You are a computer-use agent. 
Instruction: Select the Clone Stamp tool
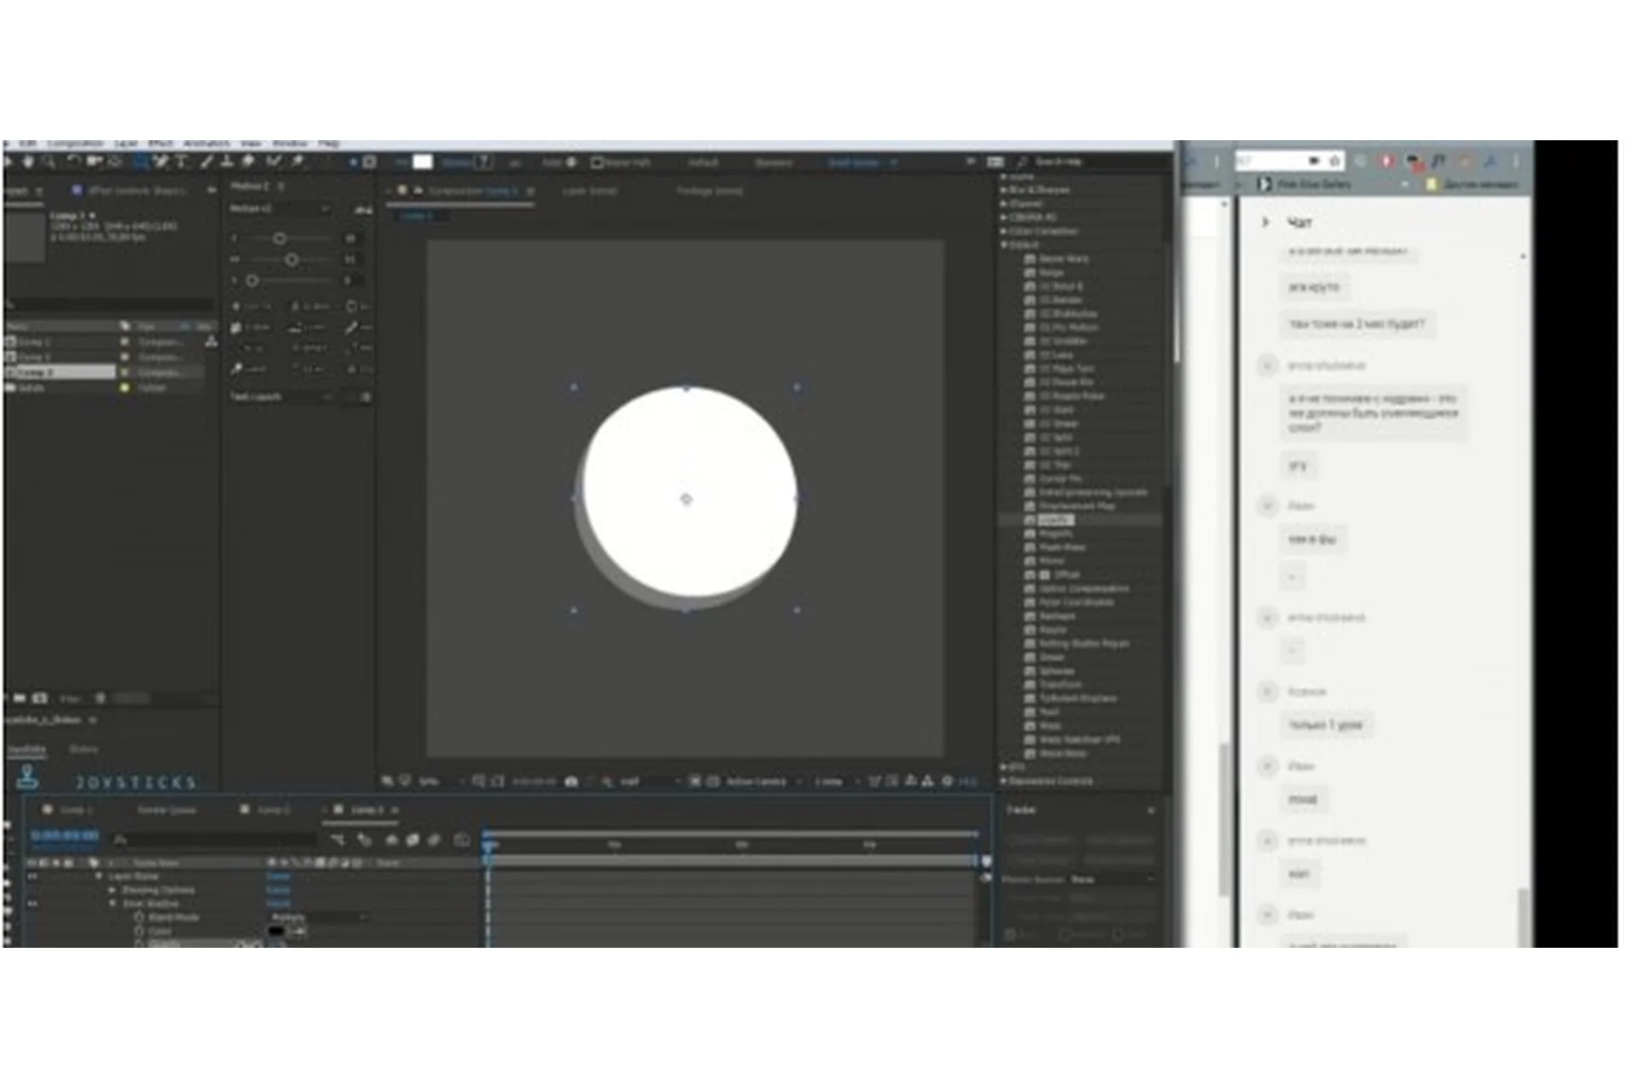point(227,161)
